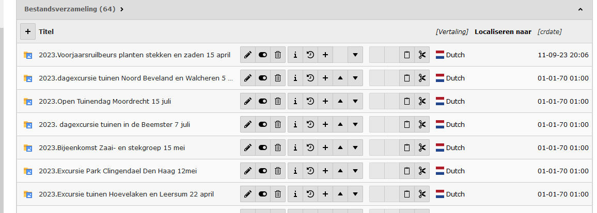This screenshot has width=597, height=213.
Task: Copy the 2023.Bijeenkomst Zaai- en stekgroep record
Action: 407,148
